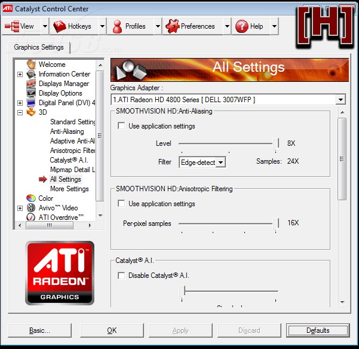359x349 pixels.
Task: Click the Information Center icon
Action: point(31,74)
